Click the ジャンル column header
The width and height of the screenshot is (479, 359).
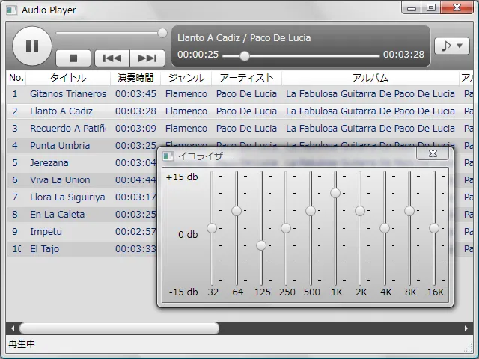pos(186,78)
